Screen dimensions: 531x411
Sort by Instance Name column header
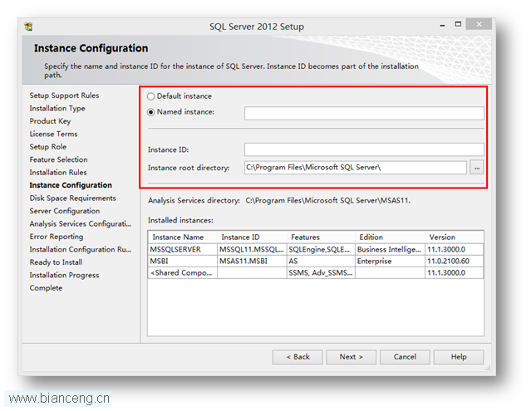183,237
